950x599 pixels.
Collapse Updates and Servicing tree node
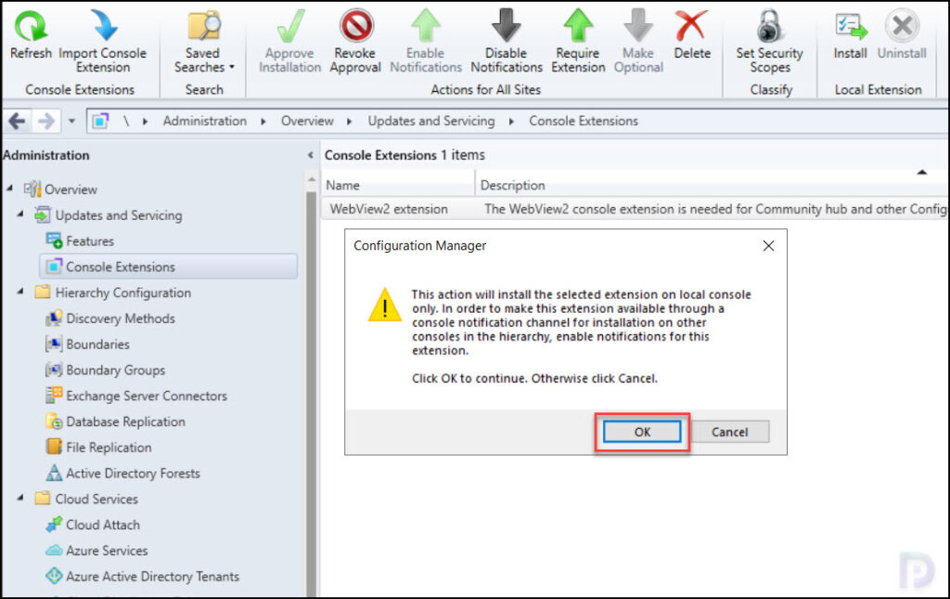tap(20, 214)
